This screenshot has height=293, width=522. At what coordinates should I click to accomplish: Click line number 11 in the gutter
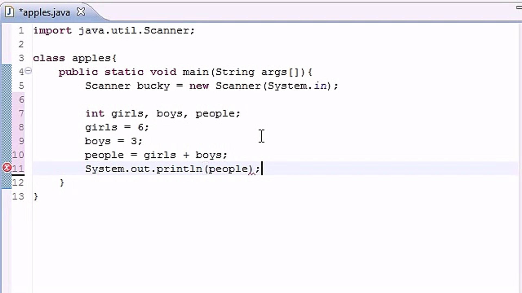pyautogui.click(x=18, y=168)
